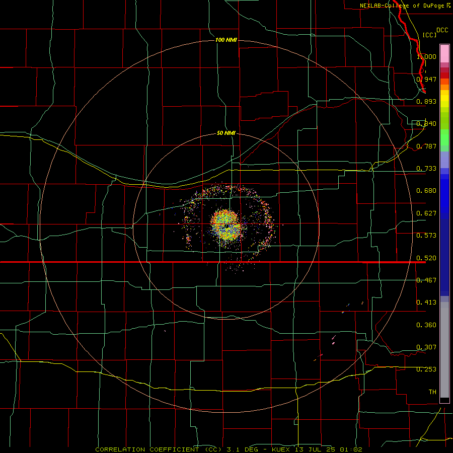Click the 0.413 scale value
The width and height of the screenshot is (453, 453).
tap(426, 303)
